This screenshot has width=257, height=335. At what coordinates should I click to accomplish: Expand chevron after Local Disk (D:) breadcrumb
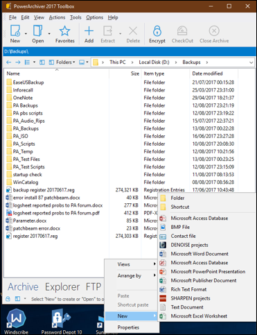pos(176,62)
